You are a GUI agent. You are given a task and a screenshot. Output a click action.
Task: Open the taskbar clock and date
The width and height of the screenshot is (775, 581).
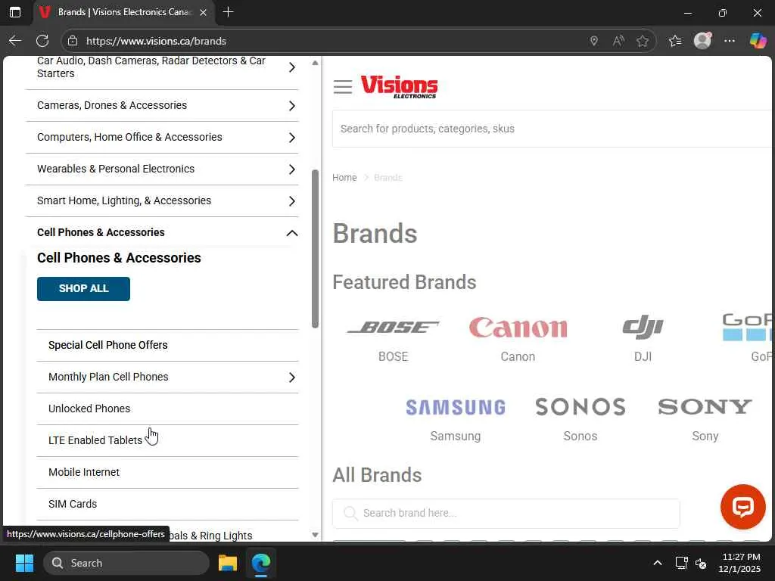pyautogui.click(x=740, y=563)
